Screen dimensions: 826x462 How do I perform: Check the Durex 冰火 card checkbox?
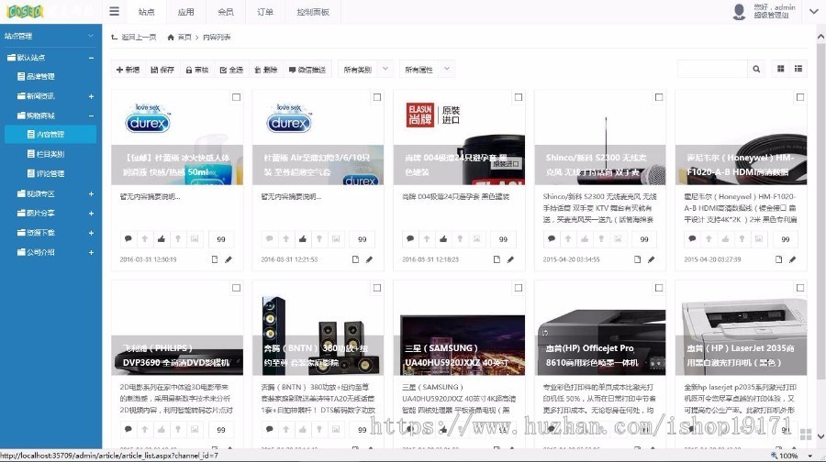click(237, 97)
